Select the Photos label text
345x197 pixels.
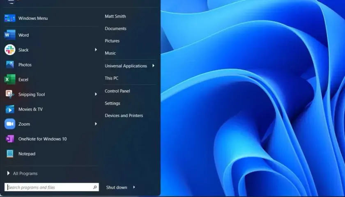[x=25, y=65]
